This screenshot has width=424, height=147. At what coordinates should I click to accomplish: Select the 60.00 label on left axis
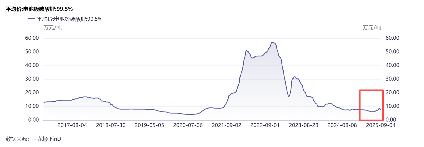[32, 38]
